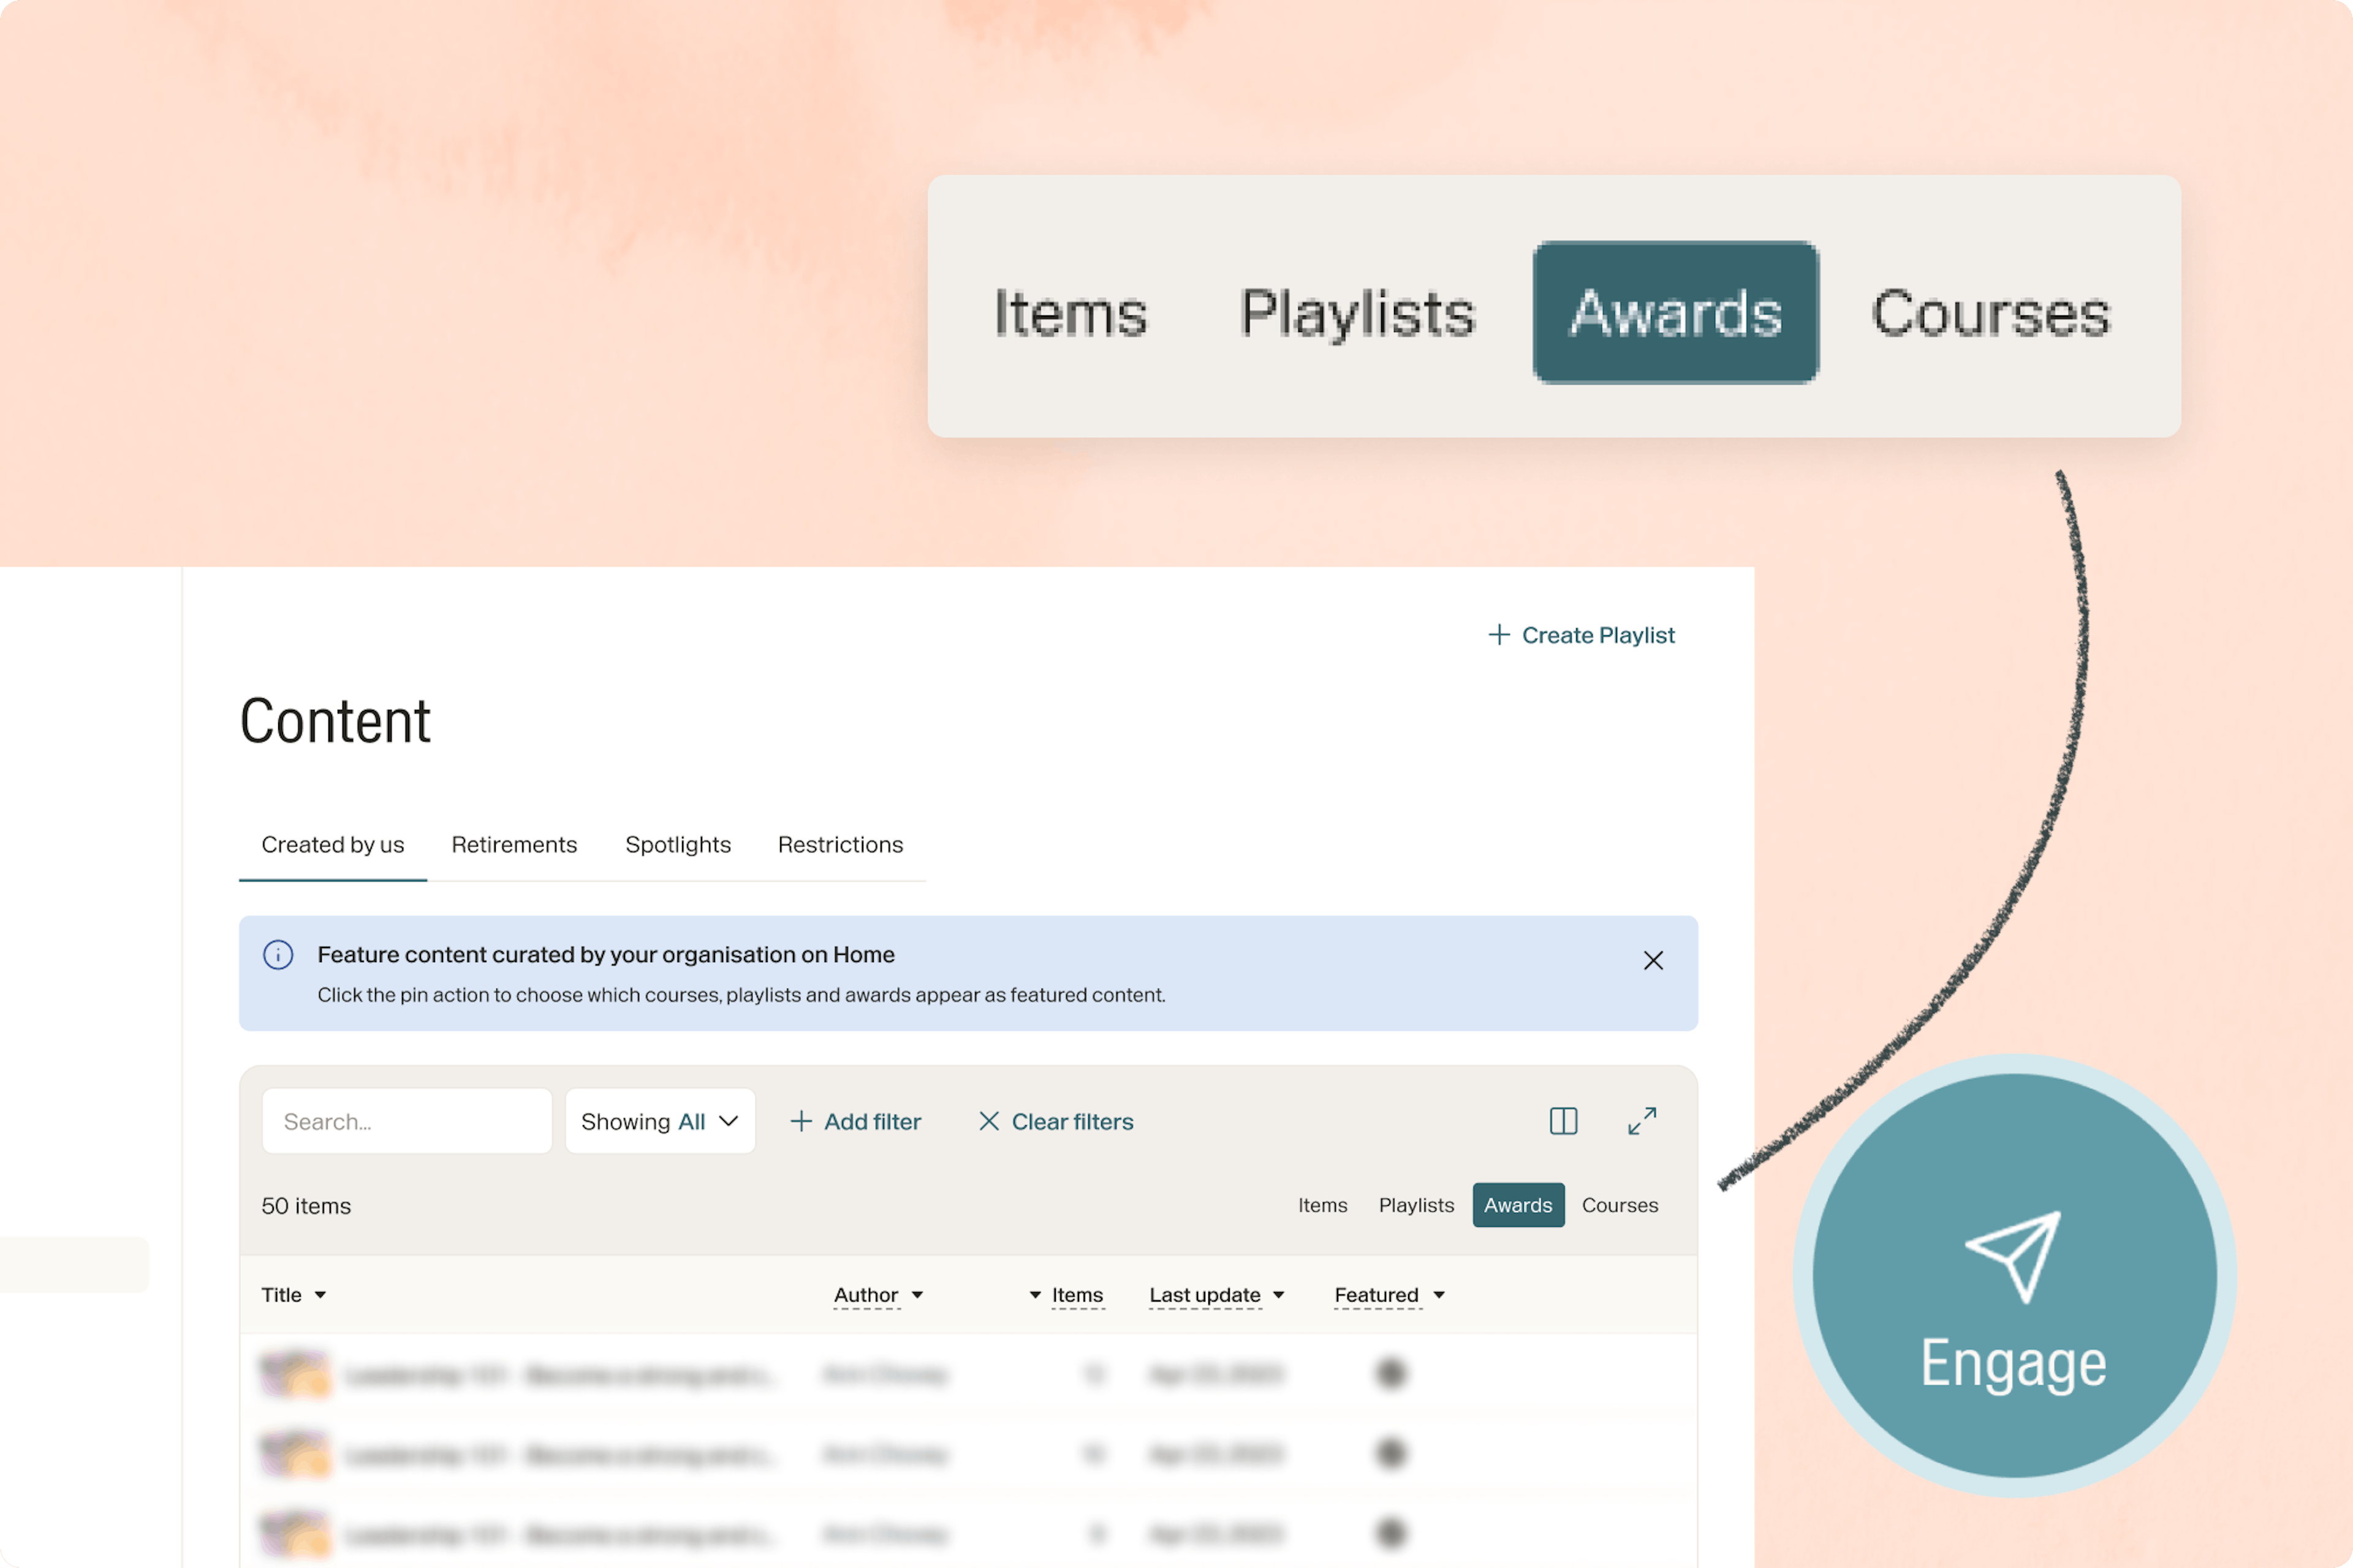Switch to the Retirements tab

pyautogui.click(x=514, y=845)
